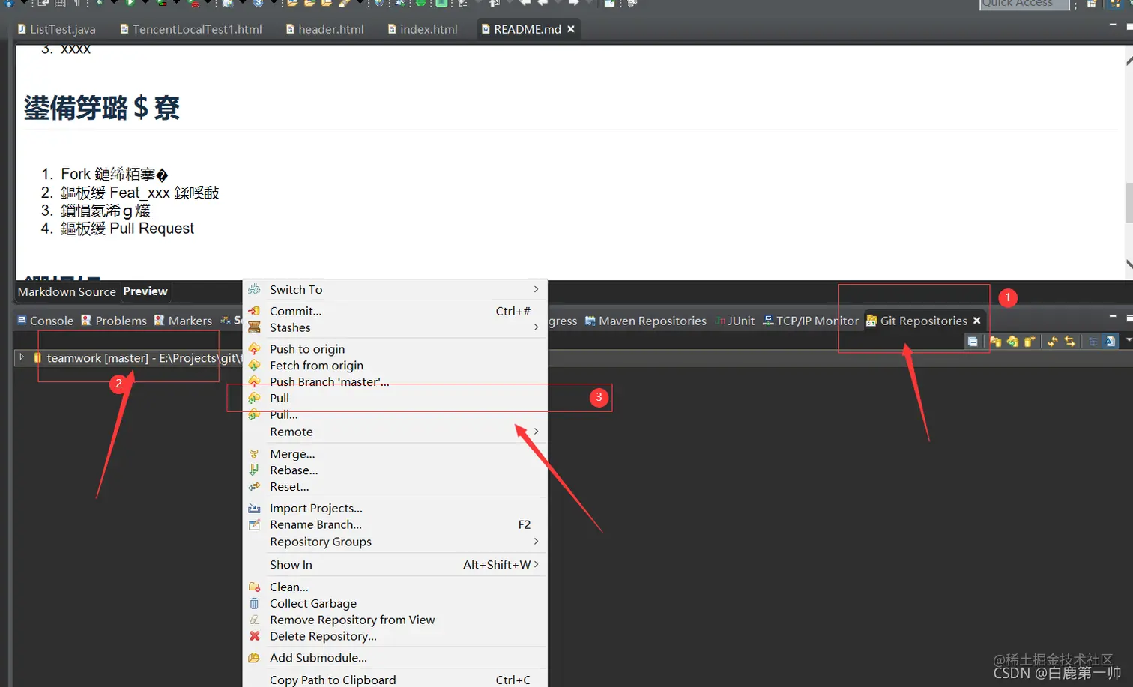Choose Clean... from the menu
Viewport: 1133px width, 687px height.
pos(395,587)
